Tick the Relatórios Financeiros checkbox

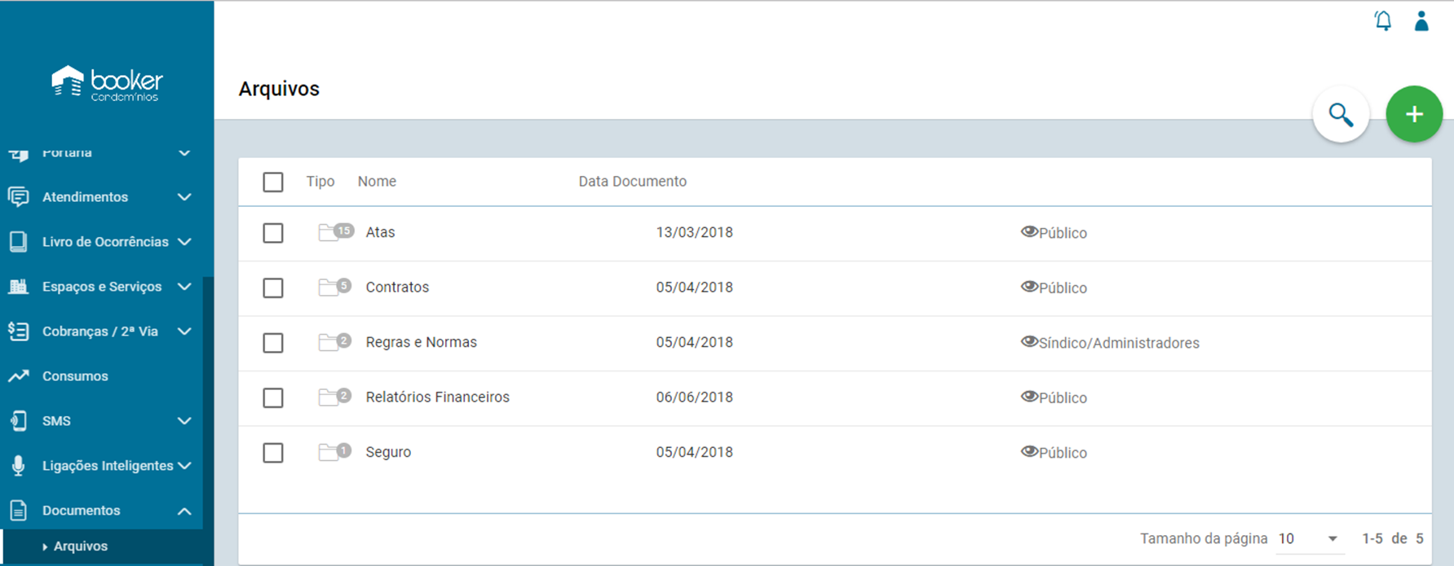[x=273, y=397]
